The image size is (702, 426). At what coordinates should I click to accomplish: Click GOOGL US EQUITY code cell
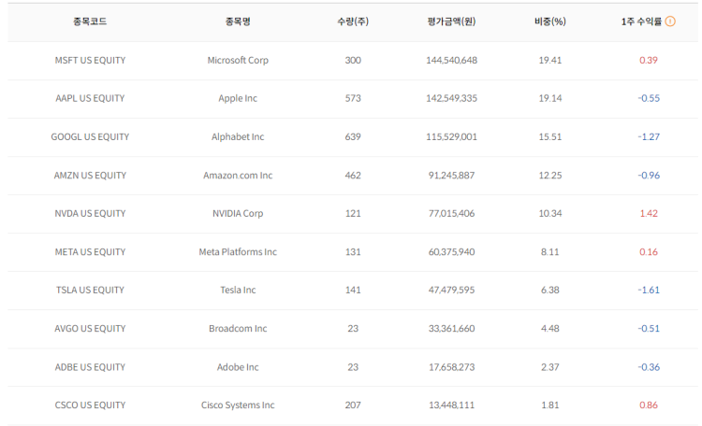point(90,136)
